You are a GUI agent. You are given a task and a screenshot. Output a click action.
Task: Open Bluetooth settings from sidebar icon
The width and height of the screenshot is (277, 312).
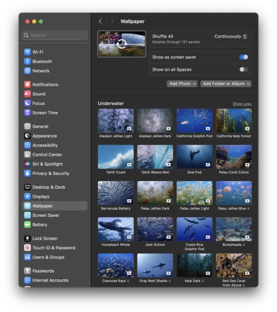point(27,61)
